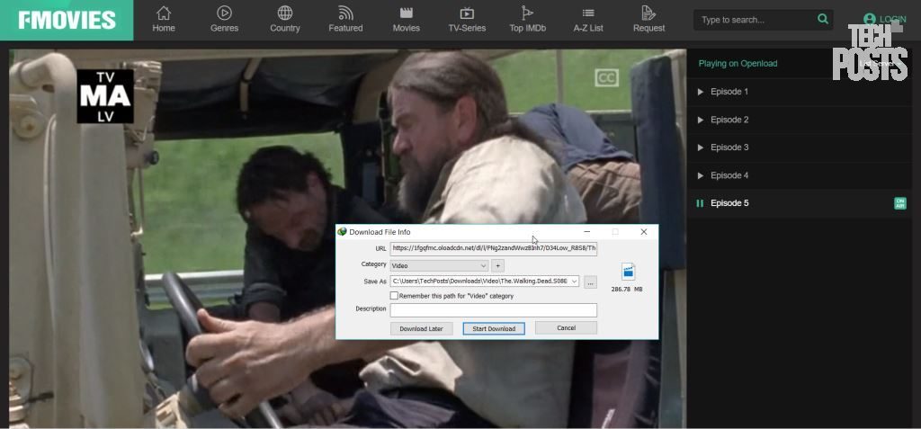Click the FMovies logo
Screen dimensions: 921x429
(67, 20)
